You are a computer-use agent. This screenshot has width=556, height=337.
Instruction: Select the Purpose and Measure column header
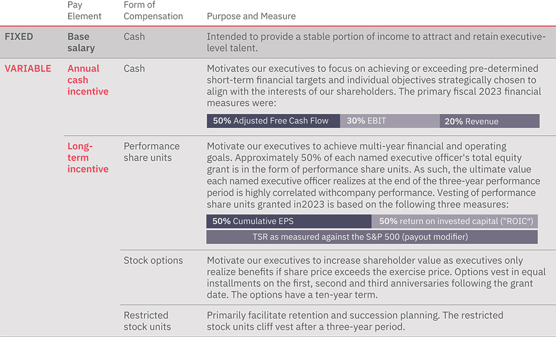point(251,16)
